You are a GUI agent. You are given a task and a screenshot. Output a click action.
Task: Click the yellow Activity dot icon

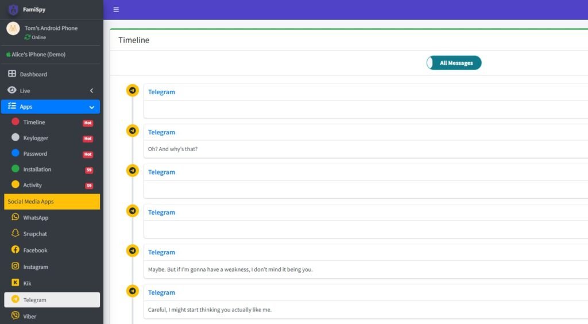16,184
